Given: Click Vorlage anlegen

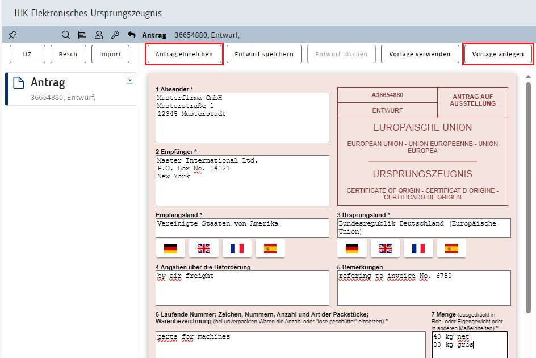Looking at the screenshot, I should (498, 54).
